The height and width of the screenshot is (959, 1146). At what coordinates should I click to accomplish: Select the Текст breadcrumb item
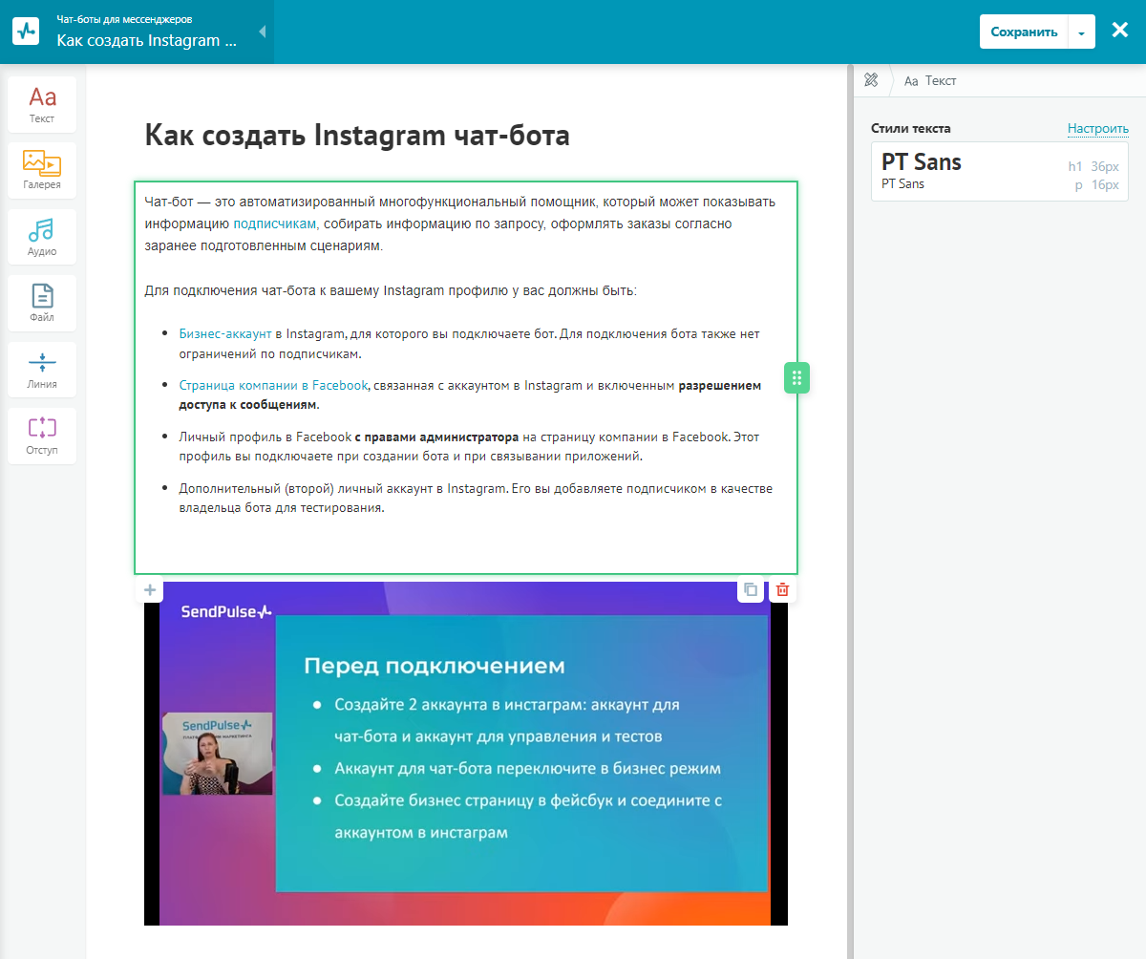pos(930,81)
